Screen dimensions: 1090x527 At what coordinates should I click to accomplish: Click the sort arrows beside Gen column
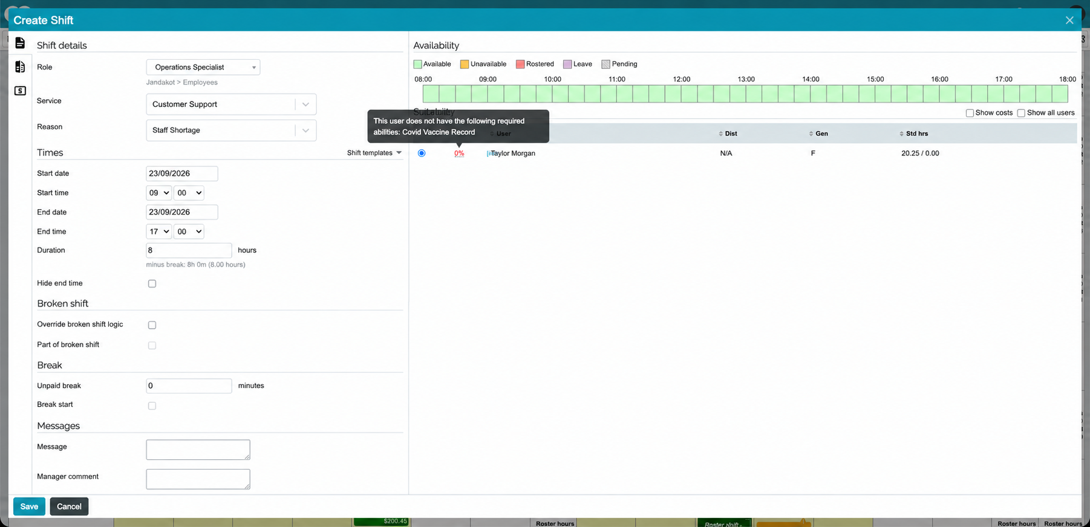pos(811,134)
